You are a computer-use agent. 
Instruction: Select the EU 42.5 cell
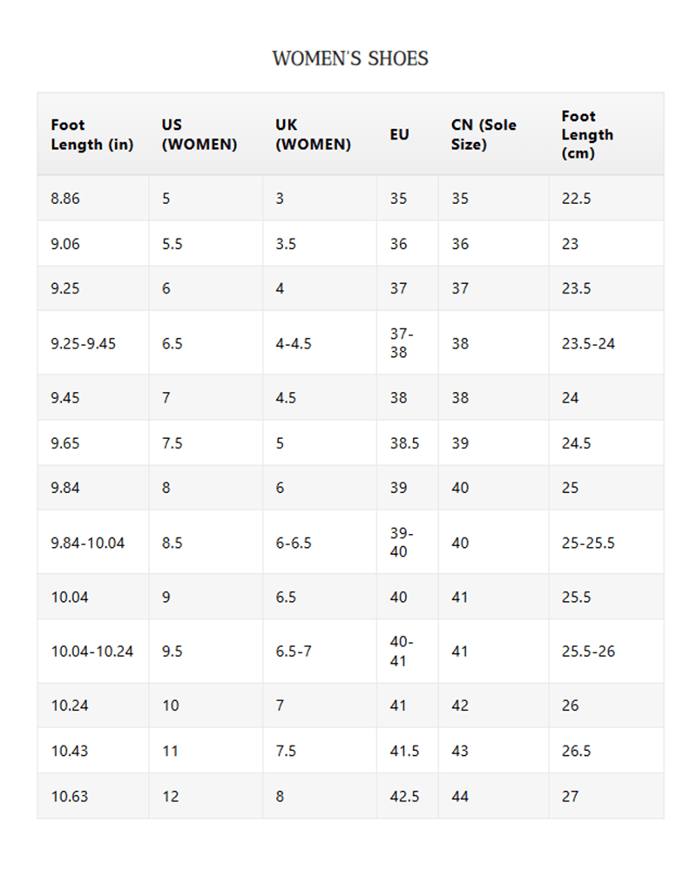coord(404,796)
